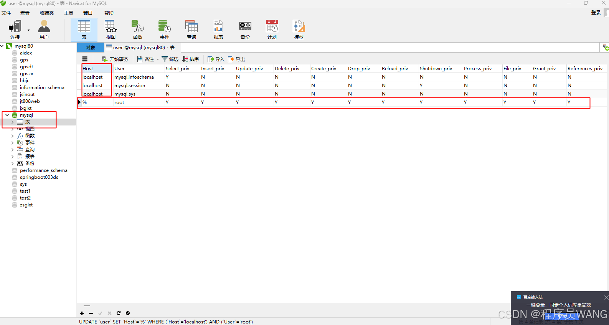Open the Query (查询) toolbar icon

(x=191, y=30)
